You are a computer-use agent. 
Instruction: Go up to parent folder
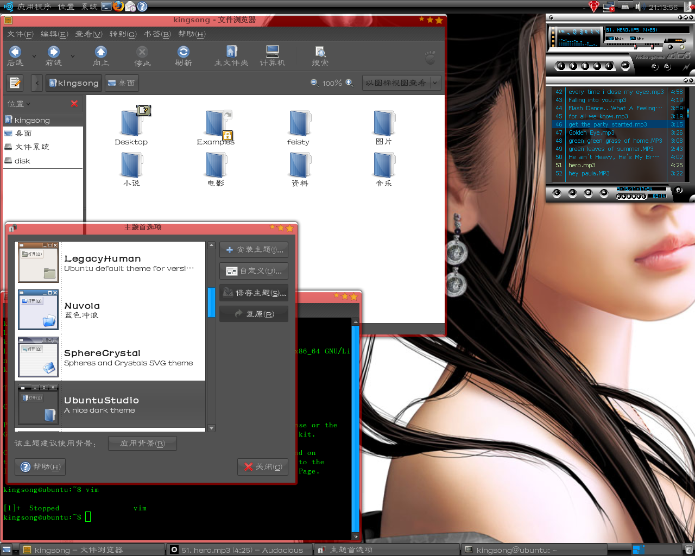click(x=101, y=55)
